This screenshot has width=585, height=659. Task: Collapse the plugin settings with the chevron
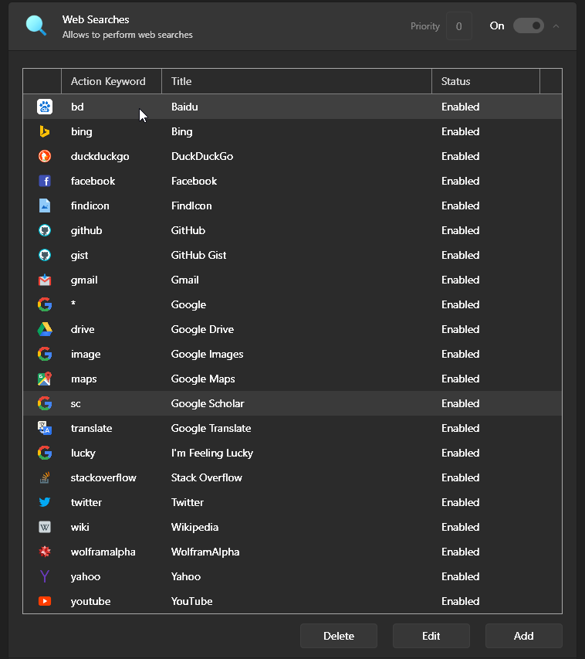click(x=556, y=25)
